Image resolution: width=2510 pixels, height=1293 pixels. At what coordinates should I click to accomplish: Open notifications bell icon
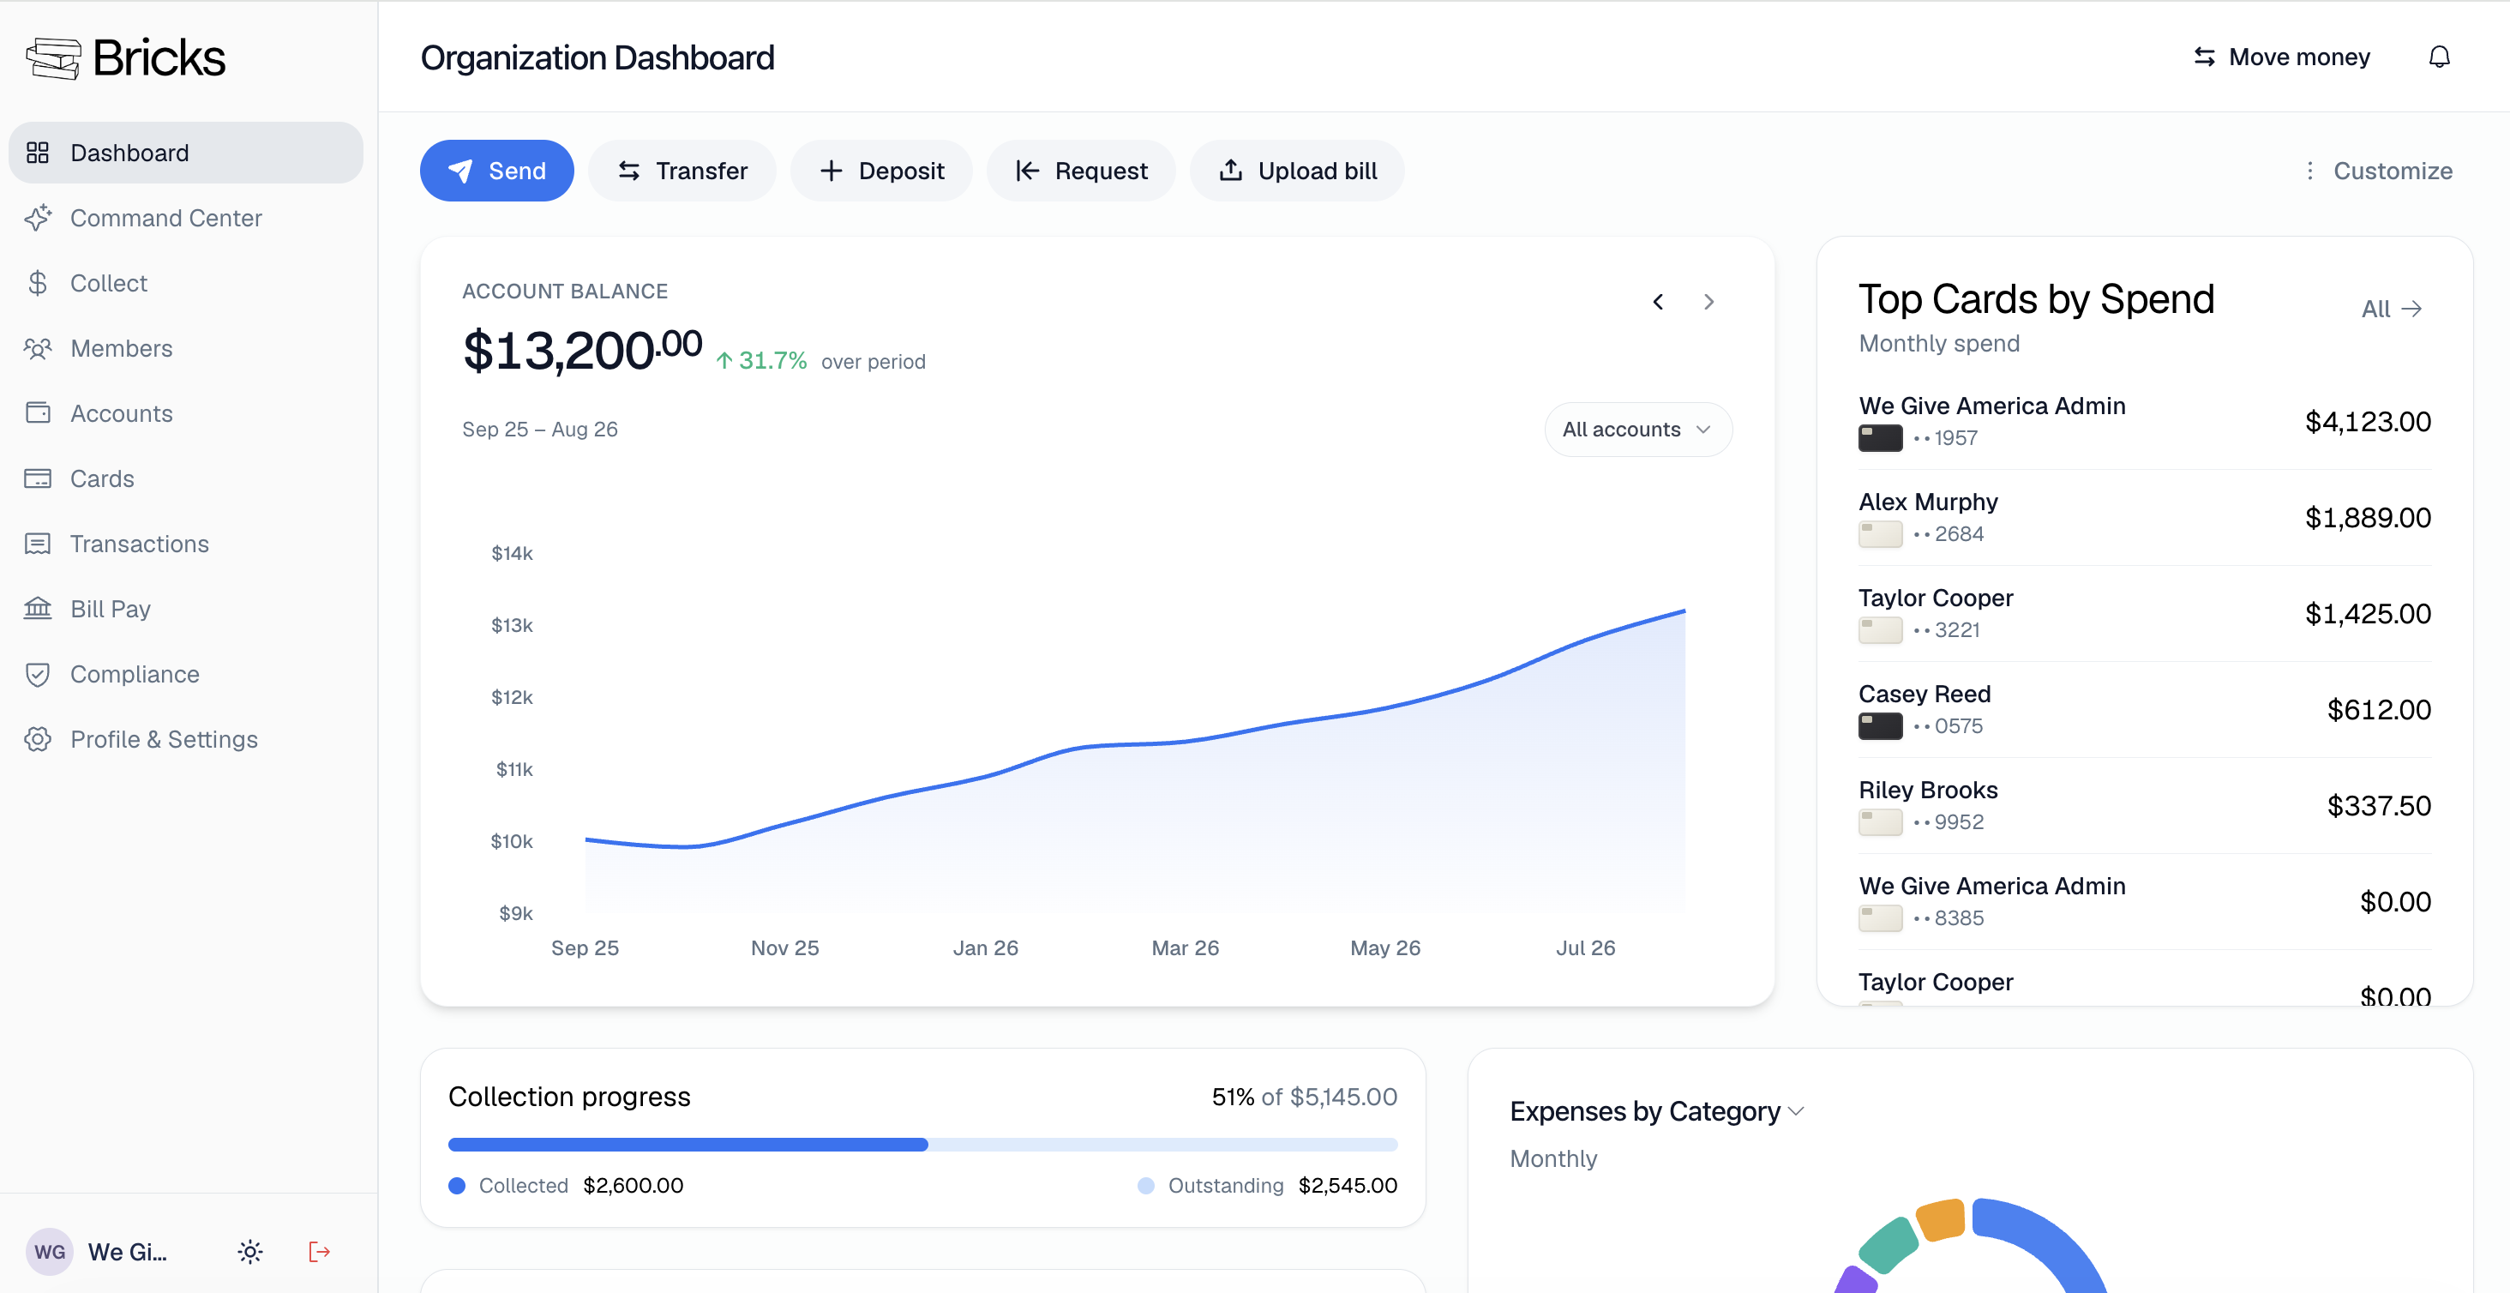click(x=2439, y=57)
